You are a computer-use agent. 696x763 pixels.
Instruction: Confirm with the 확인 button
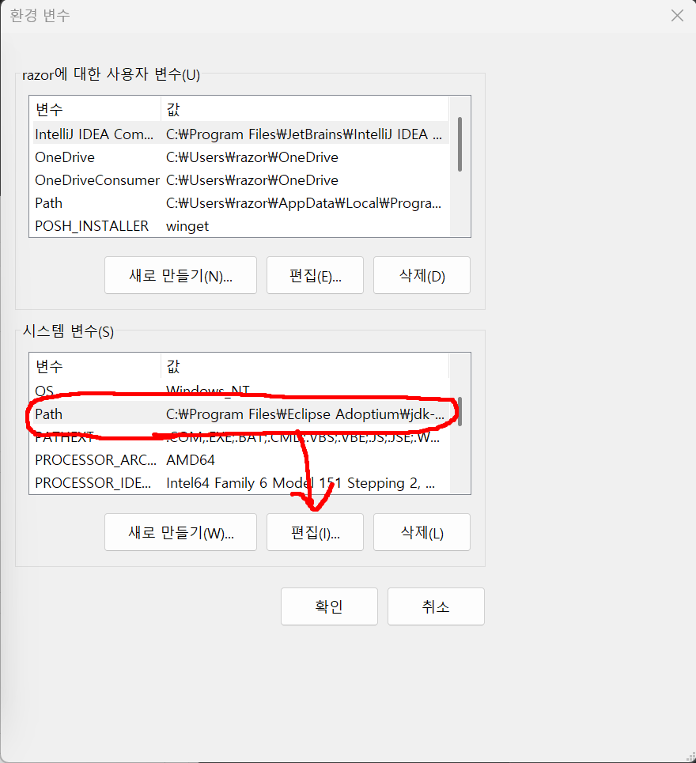click(329, 606)
